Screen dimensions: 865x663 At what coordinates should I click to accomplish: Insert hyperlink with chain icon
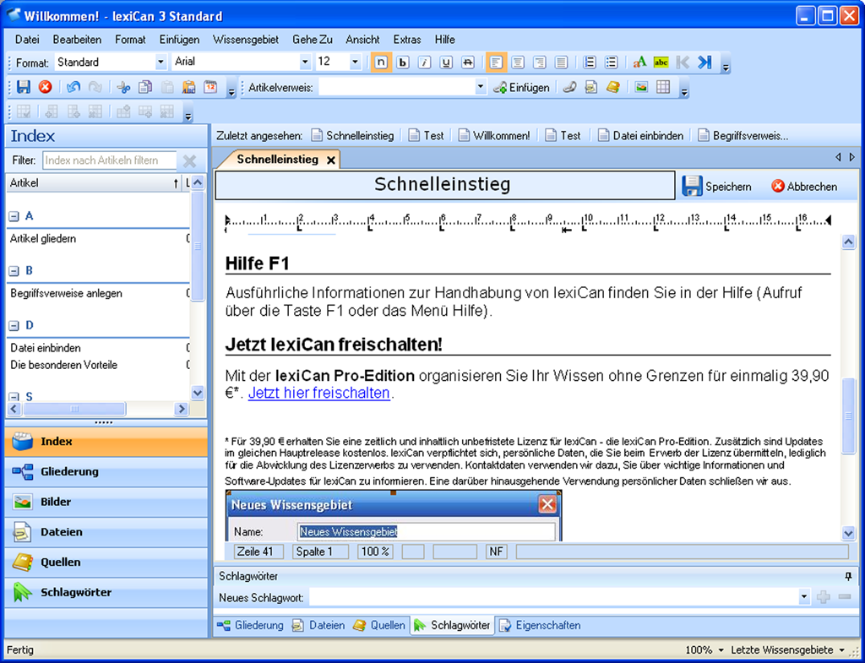[x=570, y=87]
